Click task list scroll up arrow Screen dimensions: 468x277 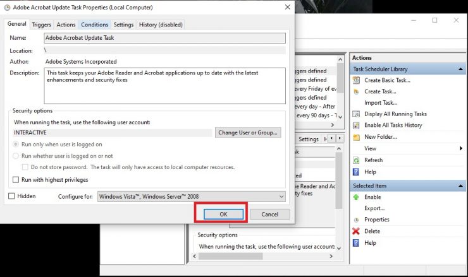[x=340, y=59]
